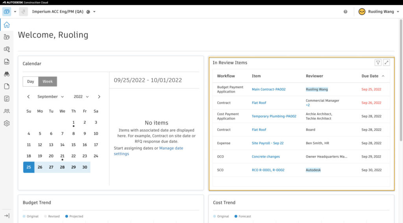This screenshot has width=403, height=223.
Task: Switch calendar to Week view
Action: click(48, 82)
